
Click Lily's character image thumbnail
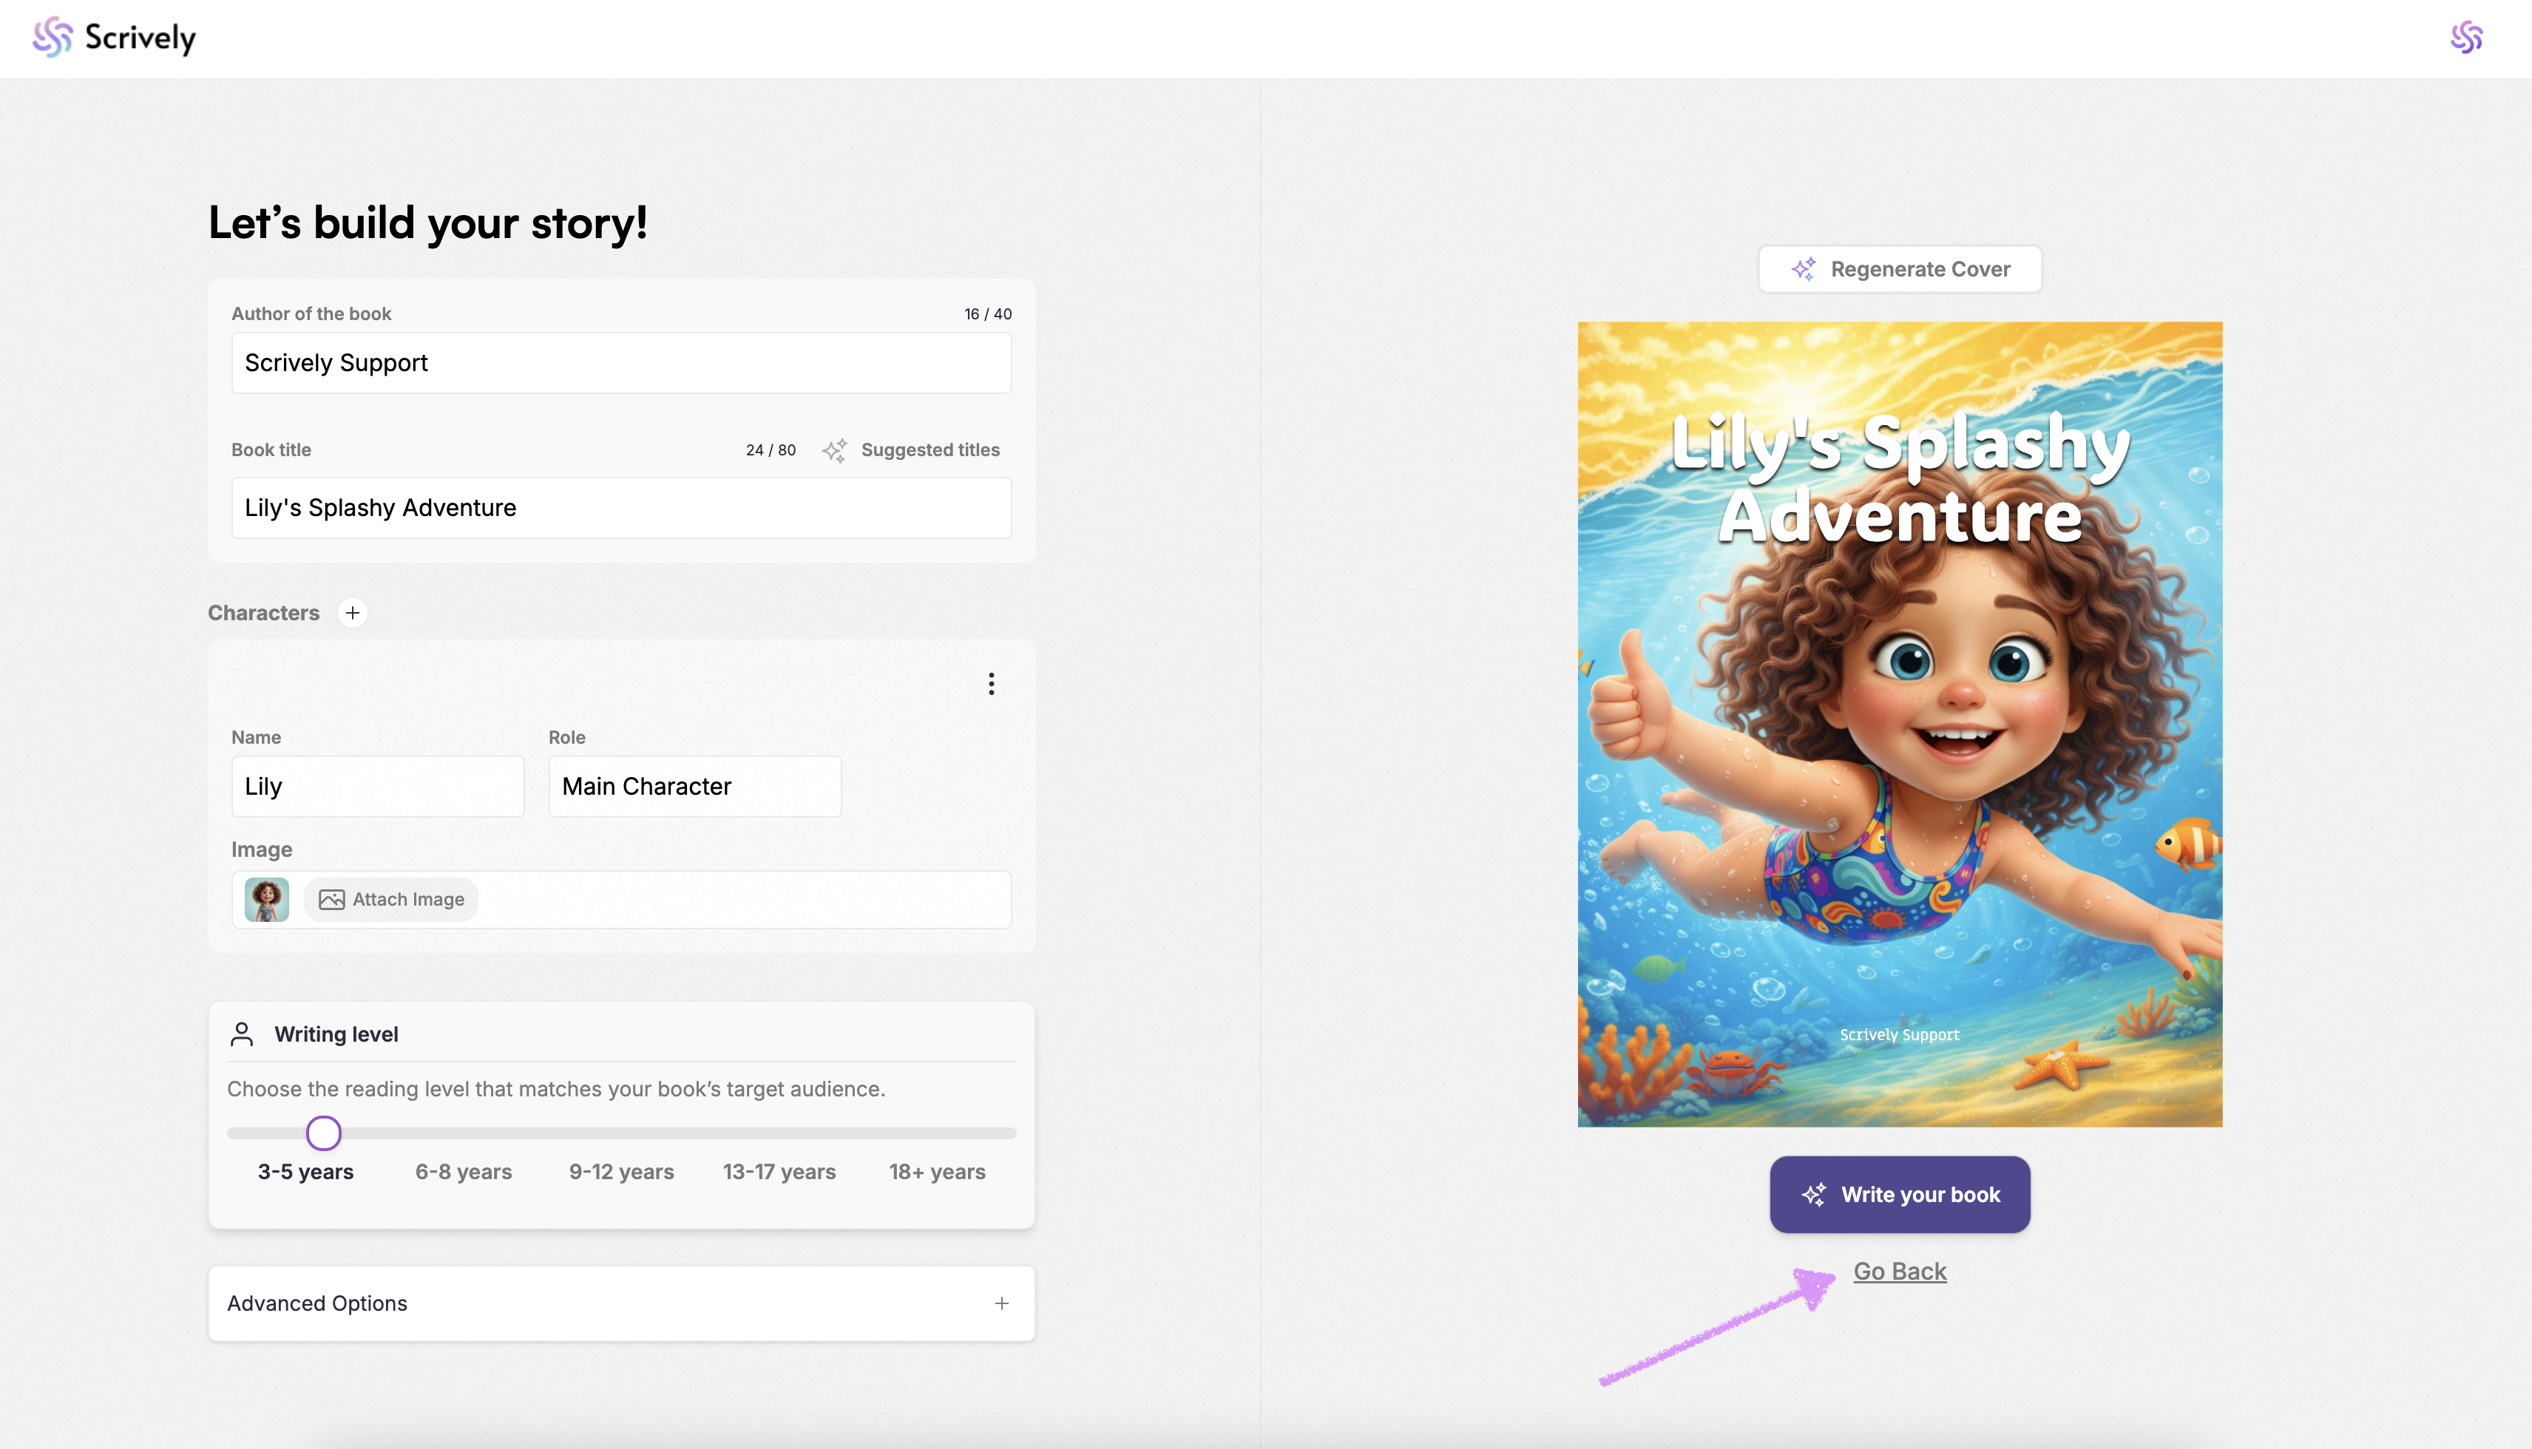[267, 900]
